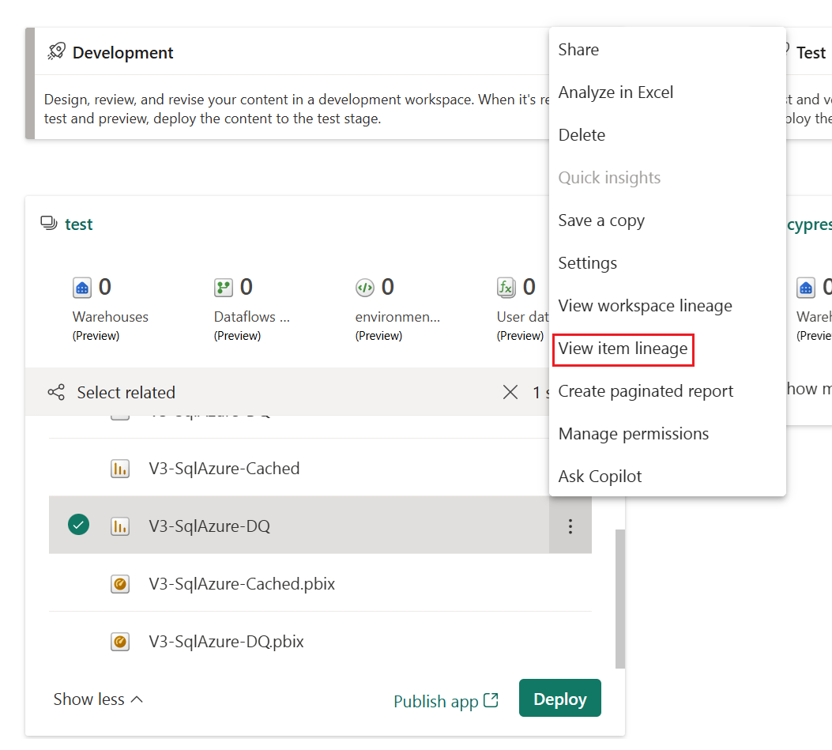Click the Select related lineage icon
The width and height of the screenshot is (832, 750).
(x=55, y=391)
